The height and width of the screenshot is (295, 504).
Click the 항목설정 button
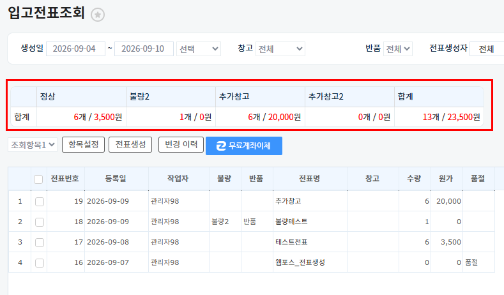click(83, 144)
